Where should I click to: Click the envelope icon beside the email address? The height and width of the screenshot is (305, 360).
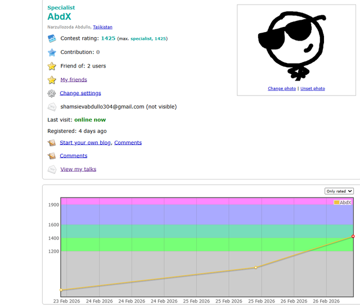(x=52, y=107)
